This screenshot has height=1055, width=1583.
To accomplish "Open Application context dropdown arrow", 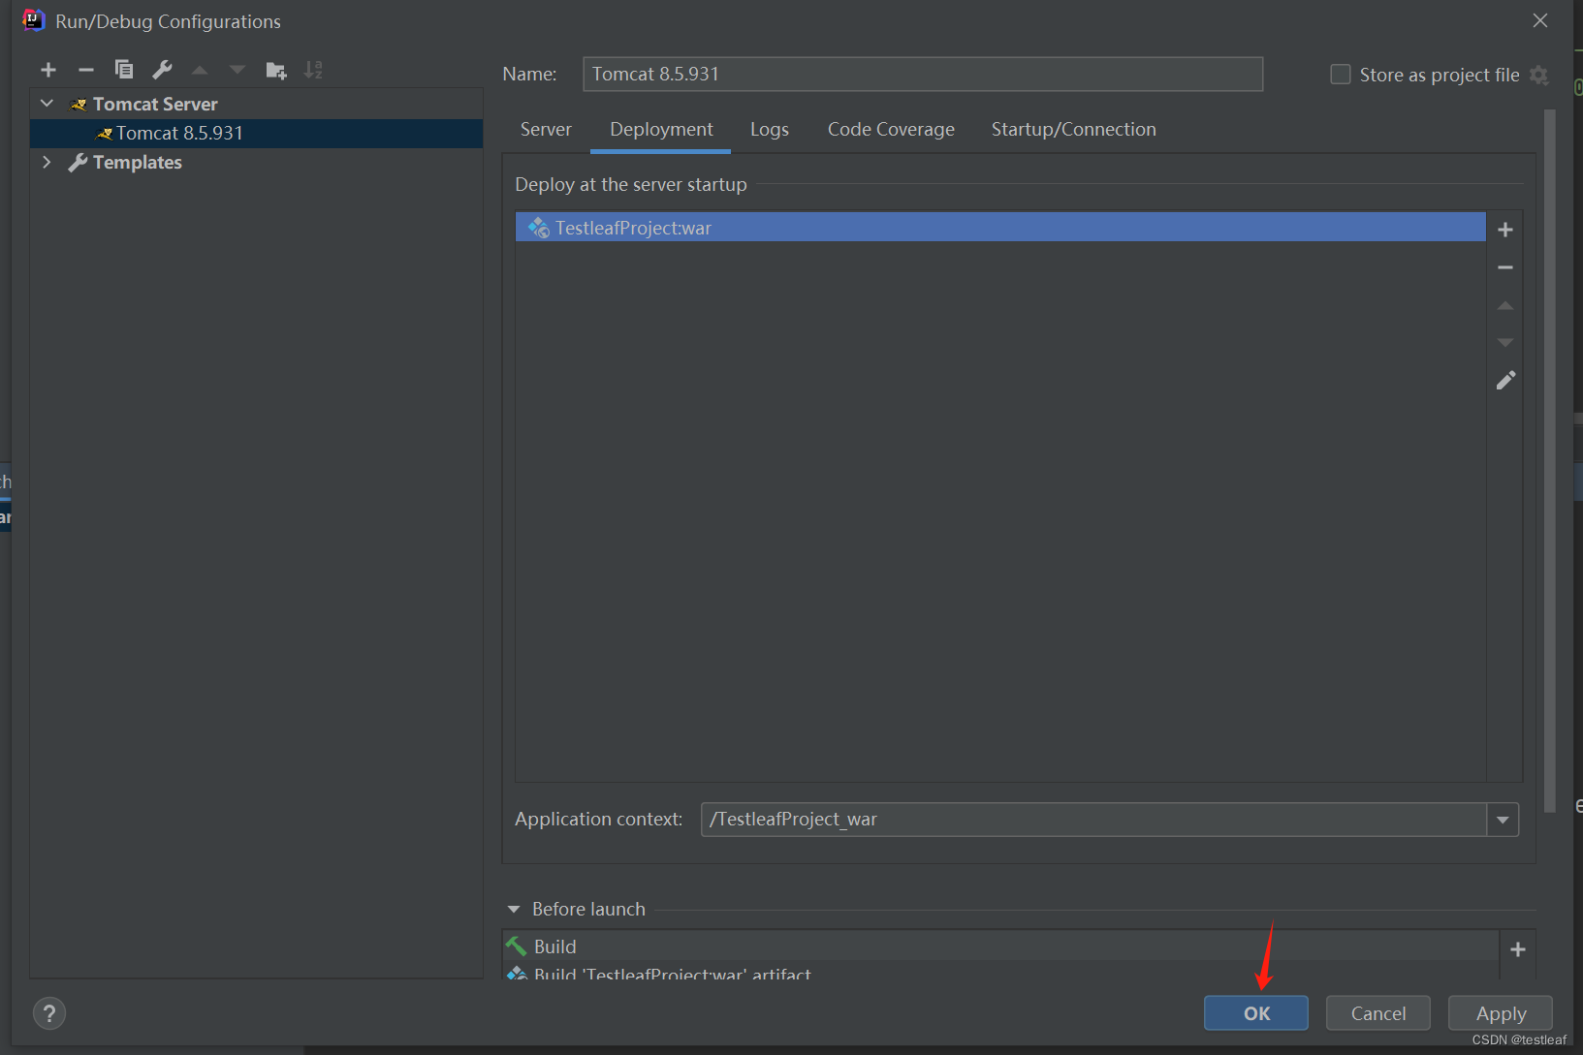I will [x=1503, y=820].
